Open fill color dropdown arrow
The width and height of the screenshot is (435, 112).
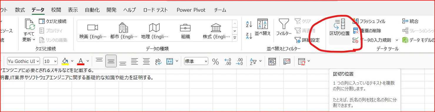[72, 61]
